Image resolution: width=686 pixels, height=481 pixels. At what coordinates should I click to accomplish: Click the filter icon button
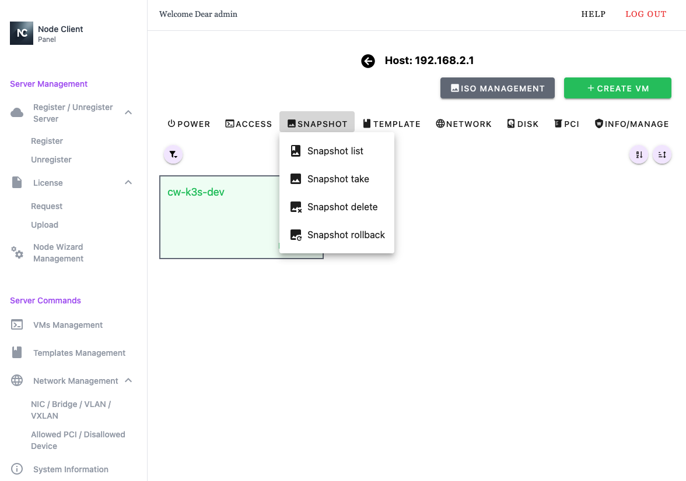point(173,154)
